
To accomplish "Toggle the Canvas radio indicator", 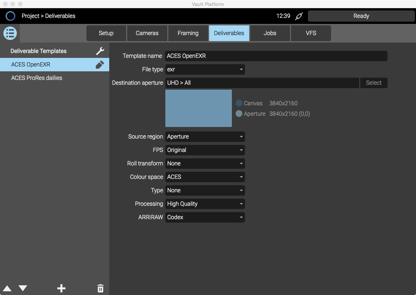I will (x=239, y=103).
